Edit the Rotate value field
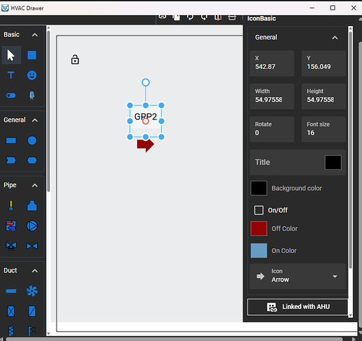The height and width of the screenshot is (341, 362). pyautogui.click(x=272, y=129)
